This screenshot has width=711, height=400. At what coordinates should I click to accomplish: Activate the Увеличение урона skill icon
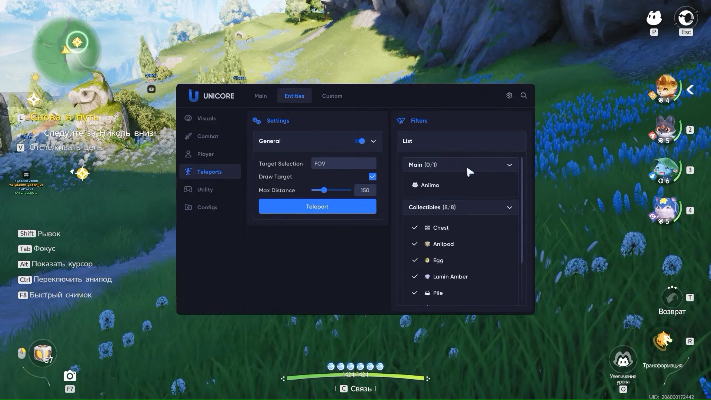pyautogui.click(x=623, y=359)
